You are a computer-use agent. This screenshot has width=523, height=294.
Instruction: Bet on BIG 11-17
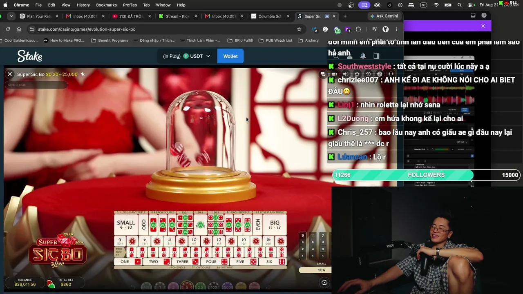pos(275,225)
